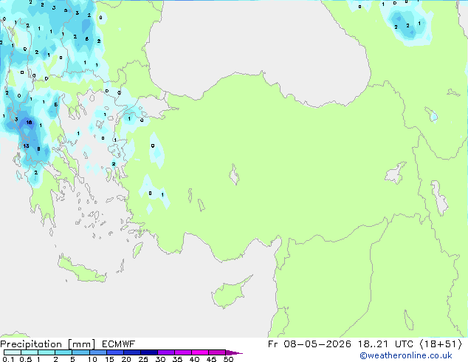Click the over-50 arrow tip of legend
468x362 pixels.
[x=234, y=352]
